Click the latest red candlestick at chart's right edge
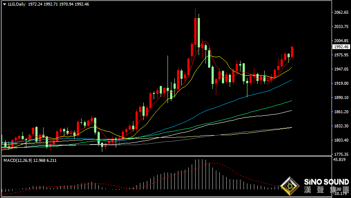Screen dimensions: 351x198 292,52
